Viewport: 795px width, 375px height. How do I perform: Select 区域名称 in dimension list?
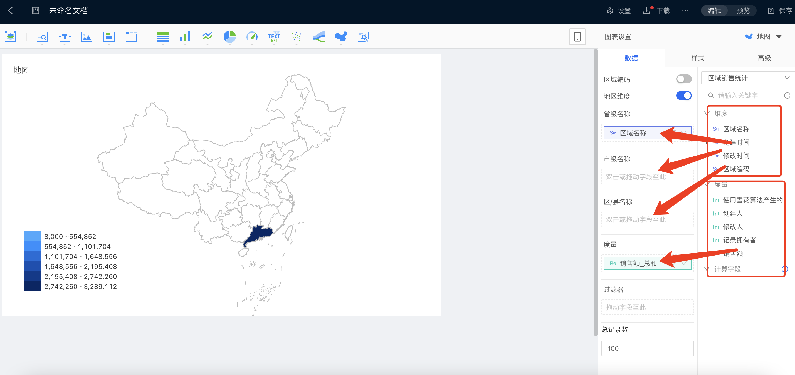click(736, 129)
